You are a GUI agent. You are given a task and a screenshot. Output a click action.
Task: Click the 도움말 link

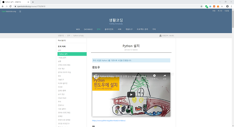click(x=227, y=11)
